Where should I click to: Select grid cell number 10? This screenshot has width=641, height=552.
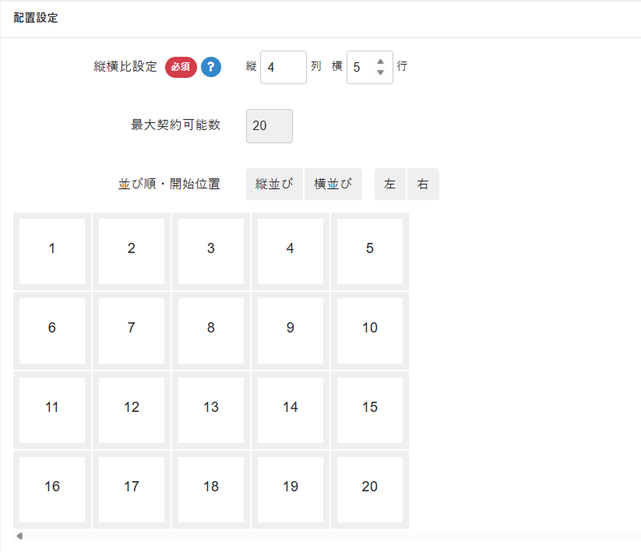[x=369, y=331]
